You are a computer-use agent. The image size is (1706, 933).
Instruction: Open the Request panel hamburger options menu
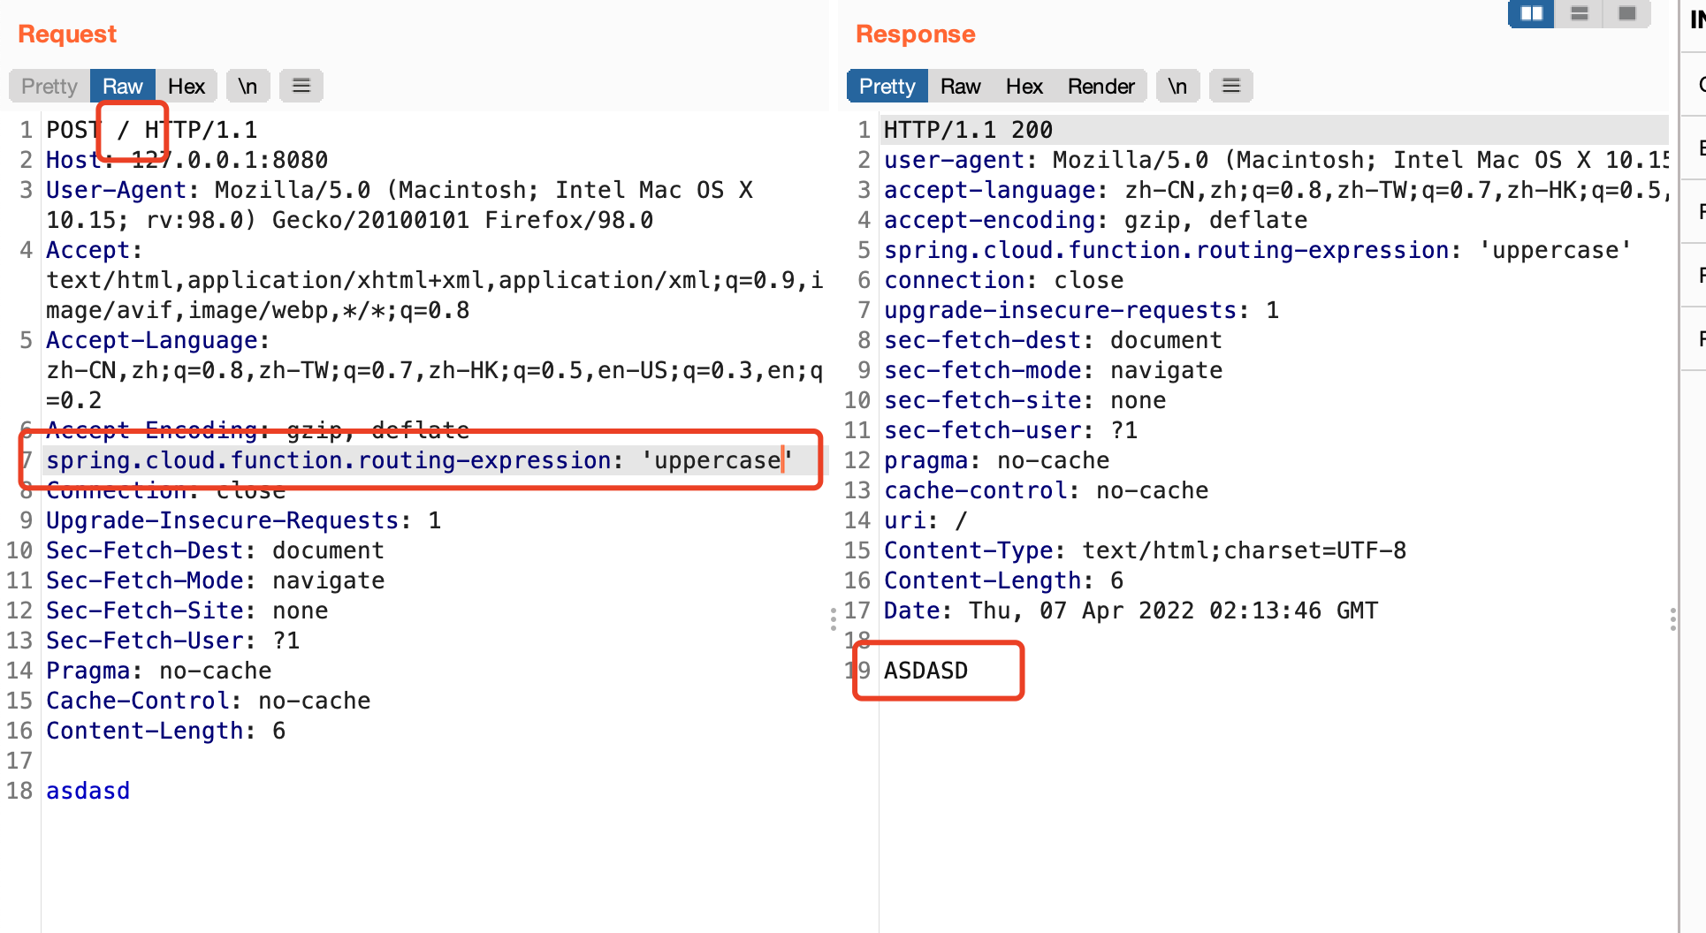[301, 87]
